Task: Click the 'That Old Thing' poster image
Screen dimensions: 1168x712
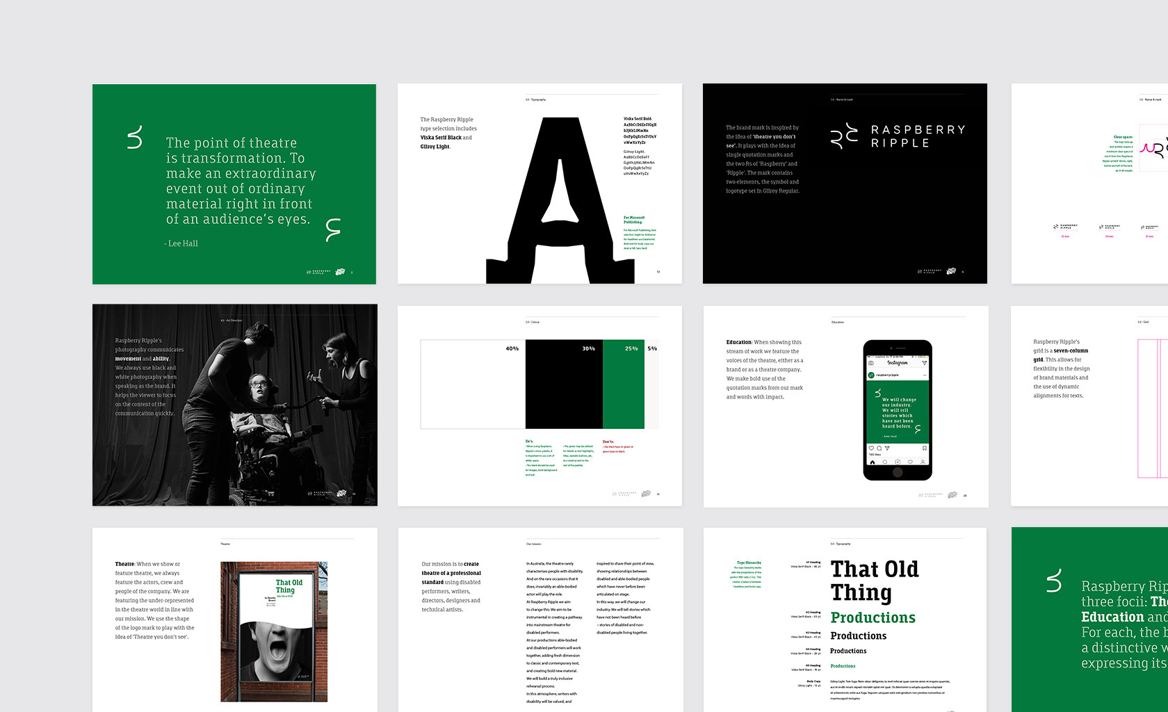Action: 274,631
